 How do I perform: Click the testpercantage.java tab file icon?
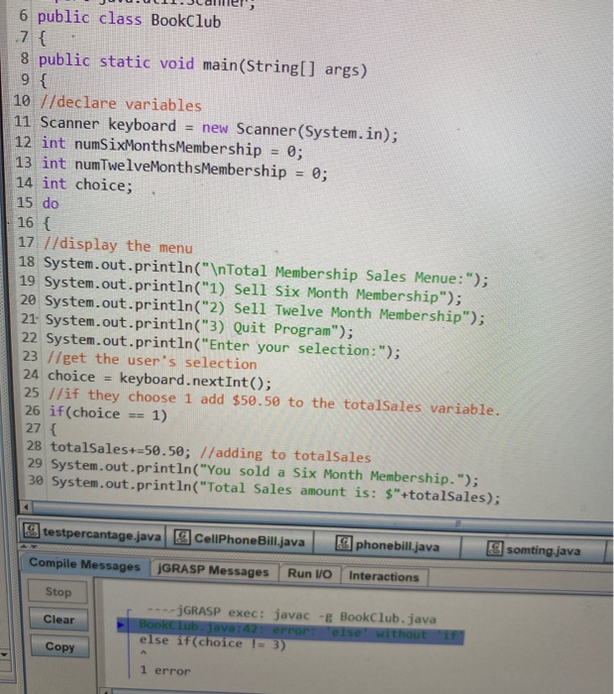tap(31, 529)
